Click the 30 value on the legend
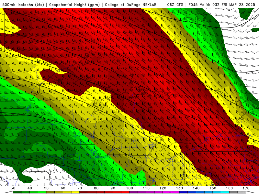Image resolution: width=259 pixels, height=194 pixels. point(13,188)
